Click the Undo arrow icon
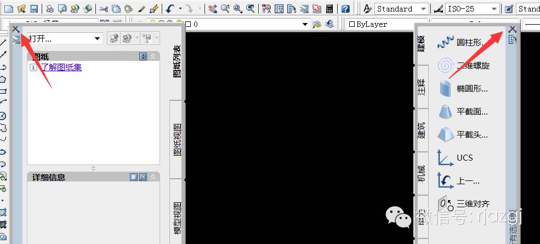This screenshot has height=244, width=540. (170, 9)
